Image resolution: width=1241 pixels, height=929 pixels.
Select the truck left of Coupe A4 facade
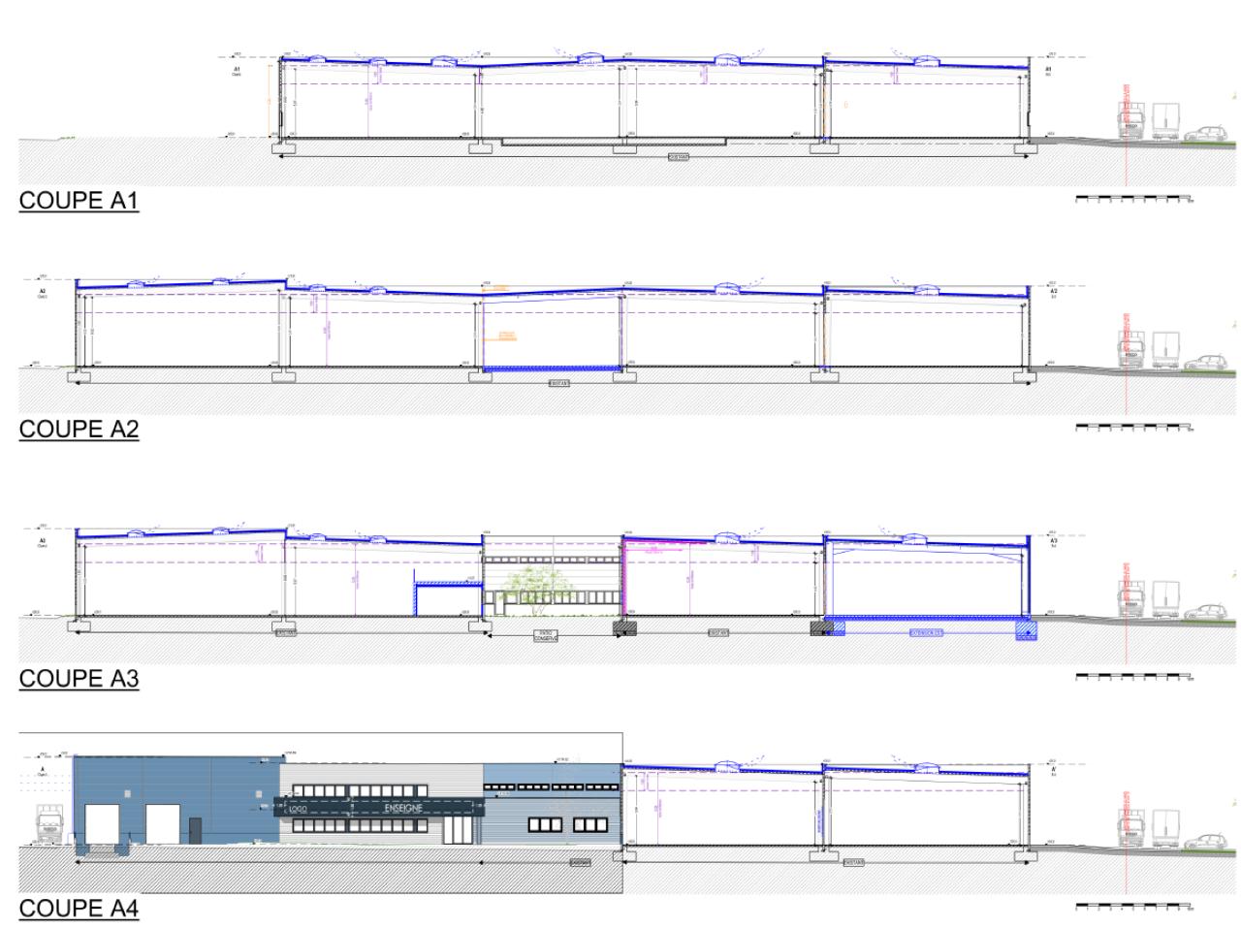[x=50, y=827]
